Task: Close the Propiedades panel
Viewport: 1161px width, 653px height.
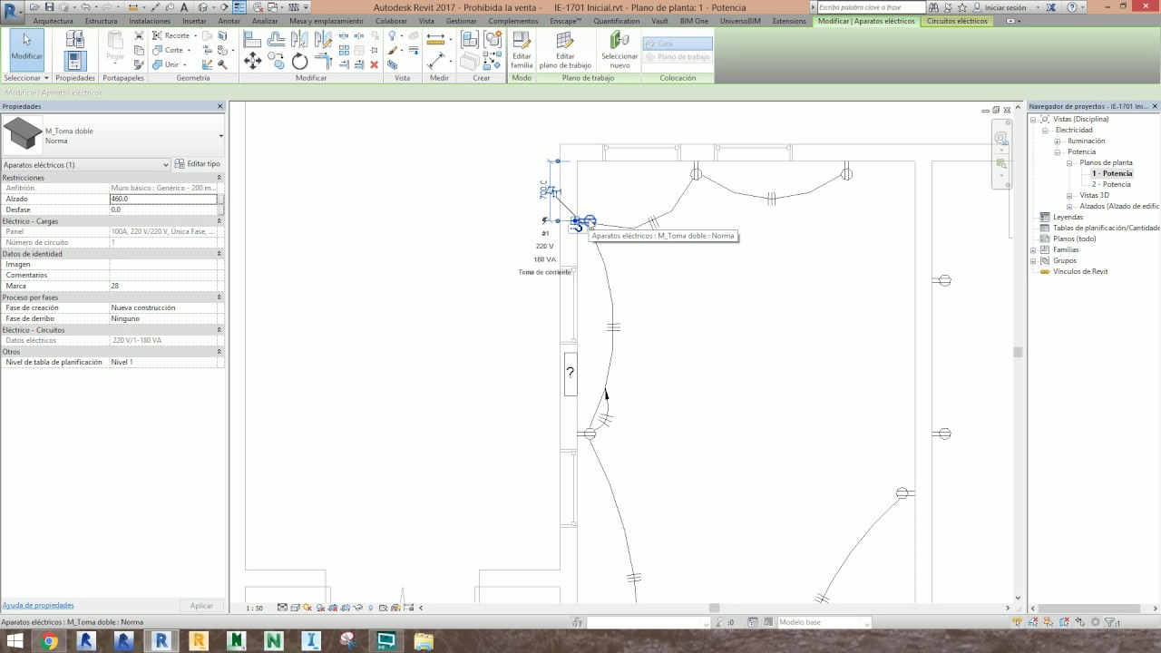Action: (x=220, y=106)
